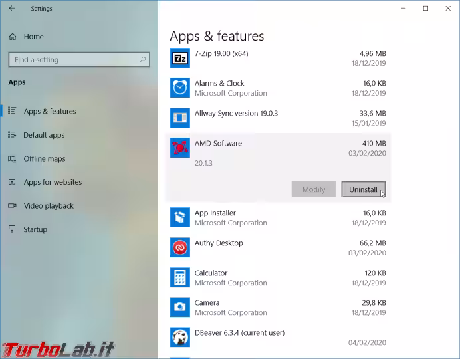This screenshot has height=359, width=460.
Task: Go to Default apps section
Action: click(44, 135)
